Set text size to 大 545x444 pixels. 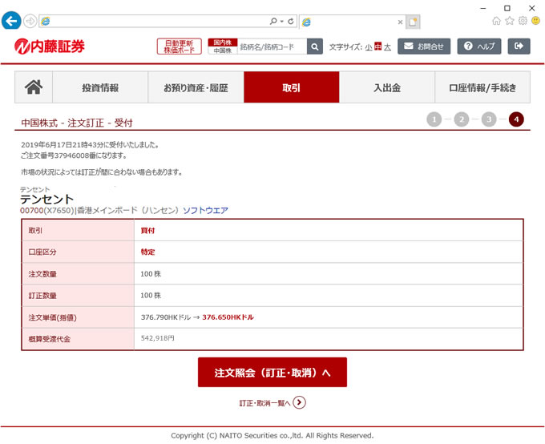coord(387,47)
